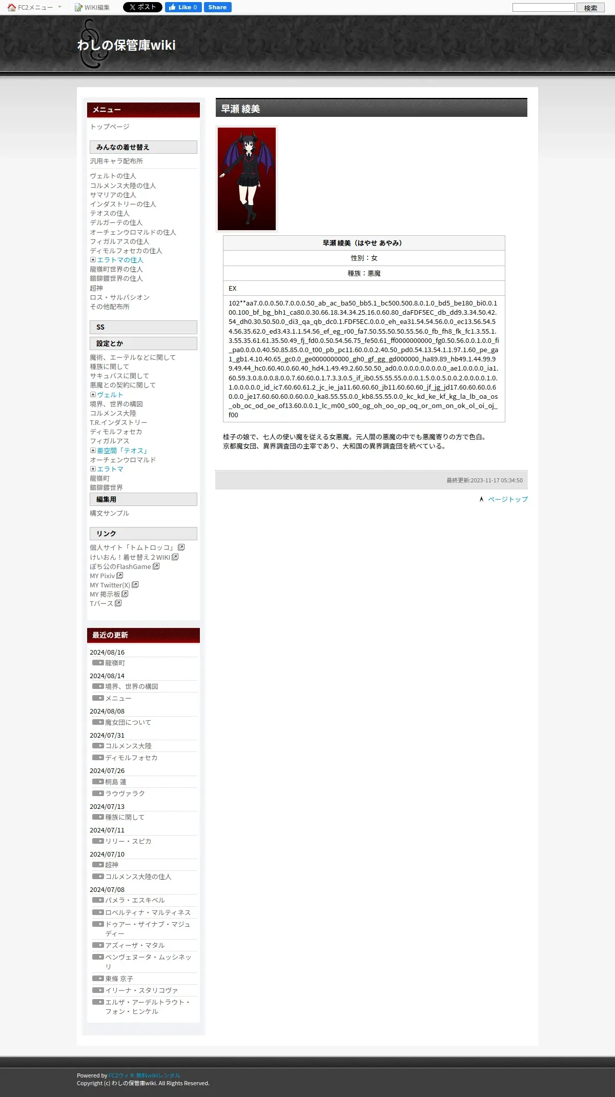This screenshot has height=1097, width=615.
Task: Click the わしの保管庫wiki site title
Action: click(x=127, y=45)
